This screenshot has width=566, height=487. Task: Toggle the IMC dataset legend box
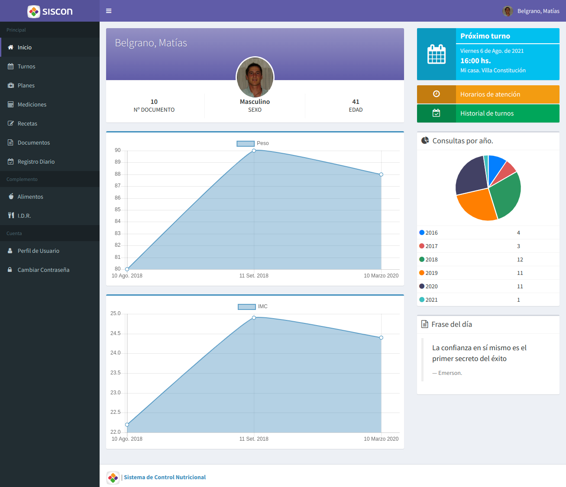click(246, 306)
